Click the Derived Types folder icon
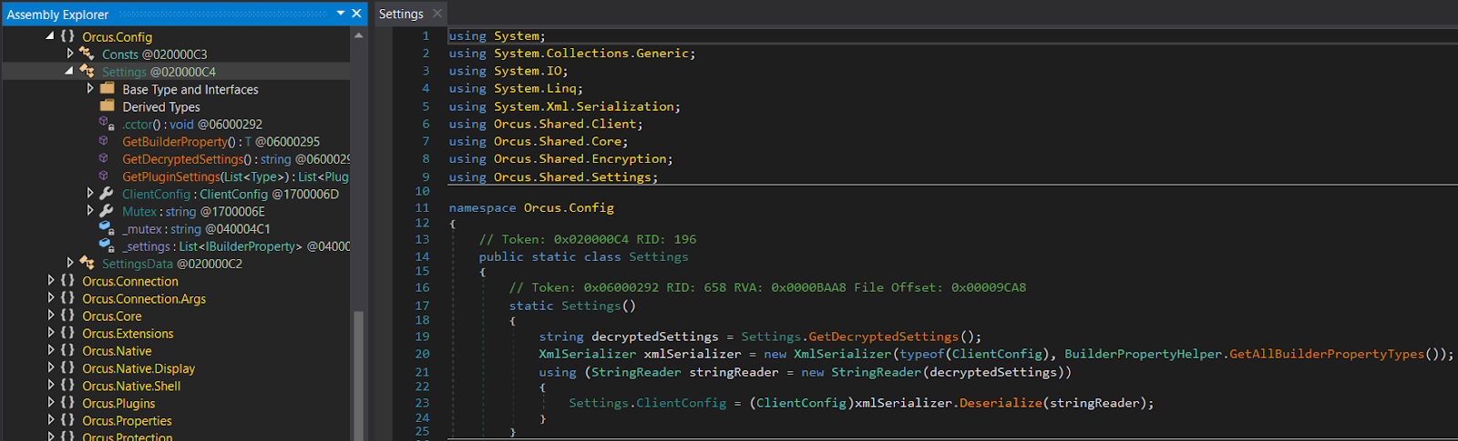Image resolution: width=1458 pixels, height=441 pixels. click(x=107, y=105)
